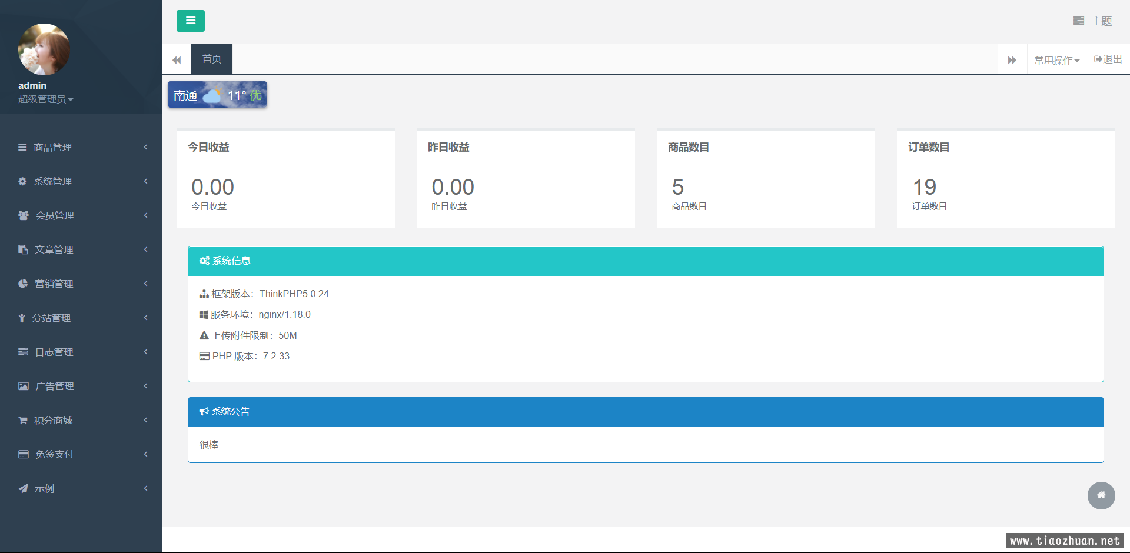Screen dimensions: 1130x553
Task: Switch to the 首页 tab
Action: tap(212, 59)
